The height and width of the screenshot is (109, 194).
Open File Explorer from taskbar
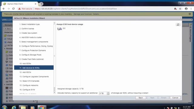23,107
